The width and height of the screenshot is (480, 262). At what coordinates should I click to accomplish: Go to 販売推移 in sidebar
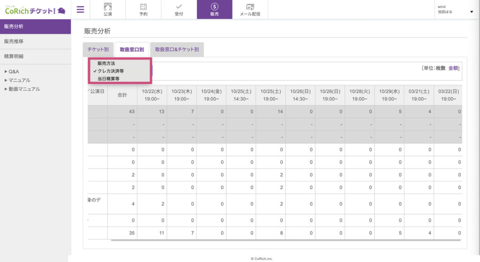(14, 41)
